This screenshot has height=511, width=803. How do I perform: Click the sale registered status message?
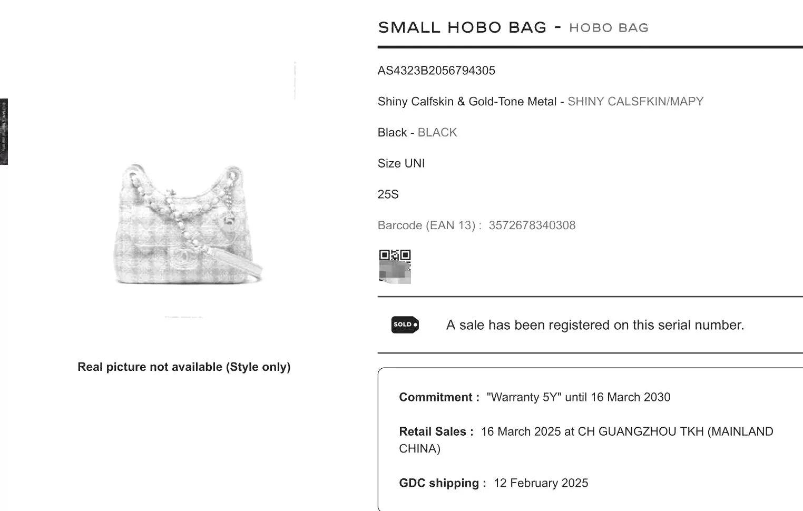coord(595,325)
